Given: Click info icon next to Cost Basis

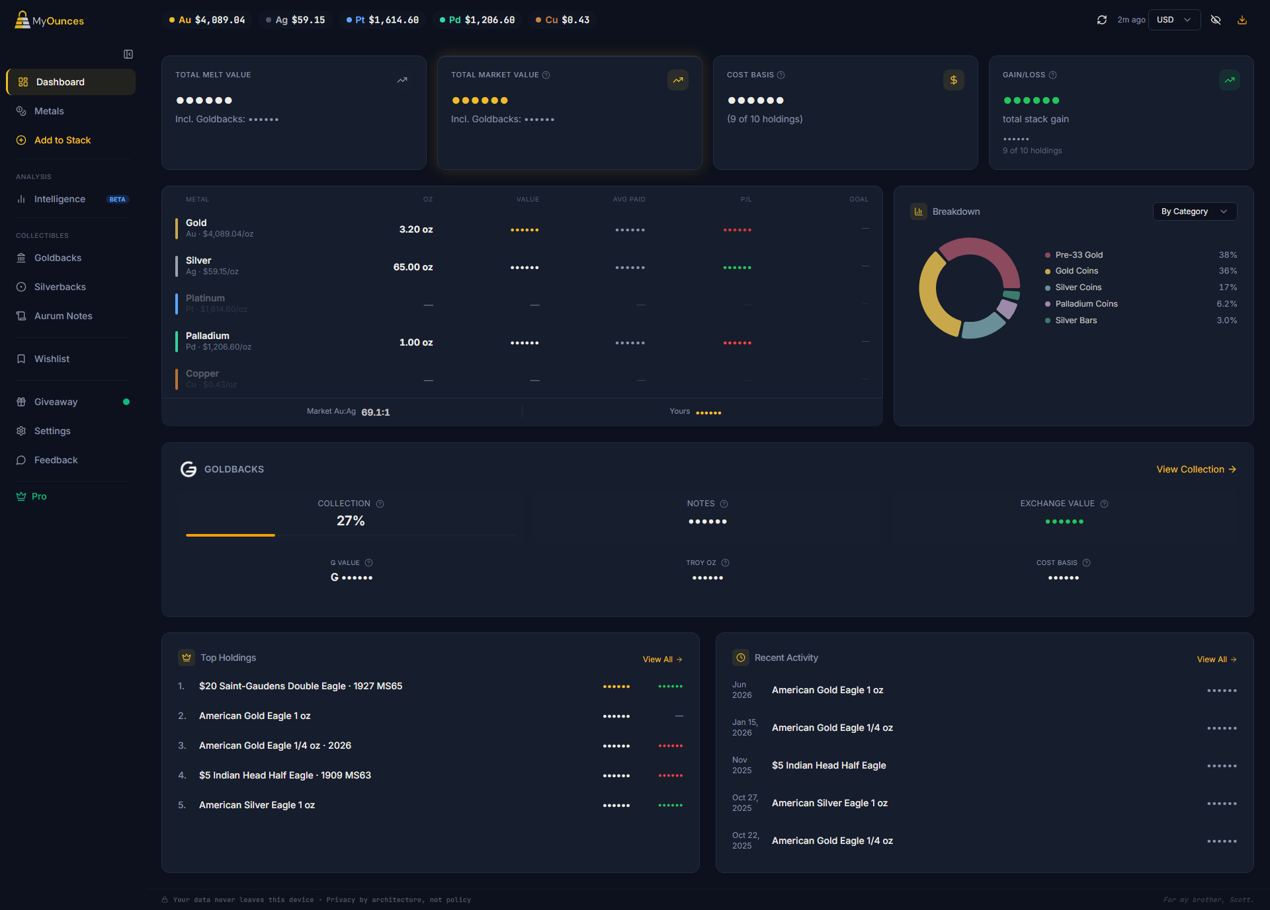Looking at the screenshot, I should (x=781, y=75).
